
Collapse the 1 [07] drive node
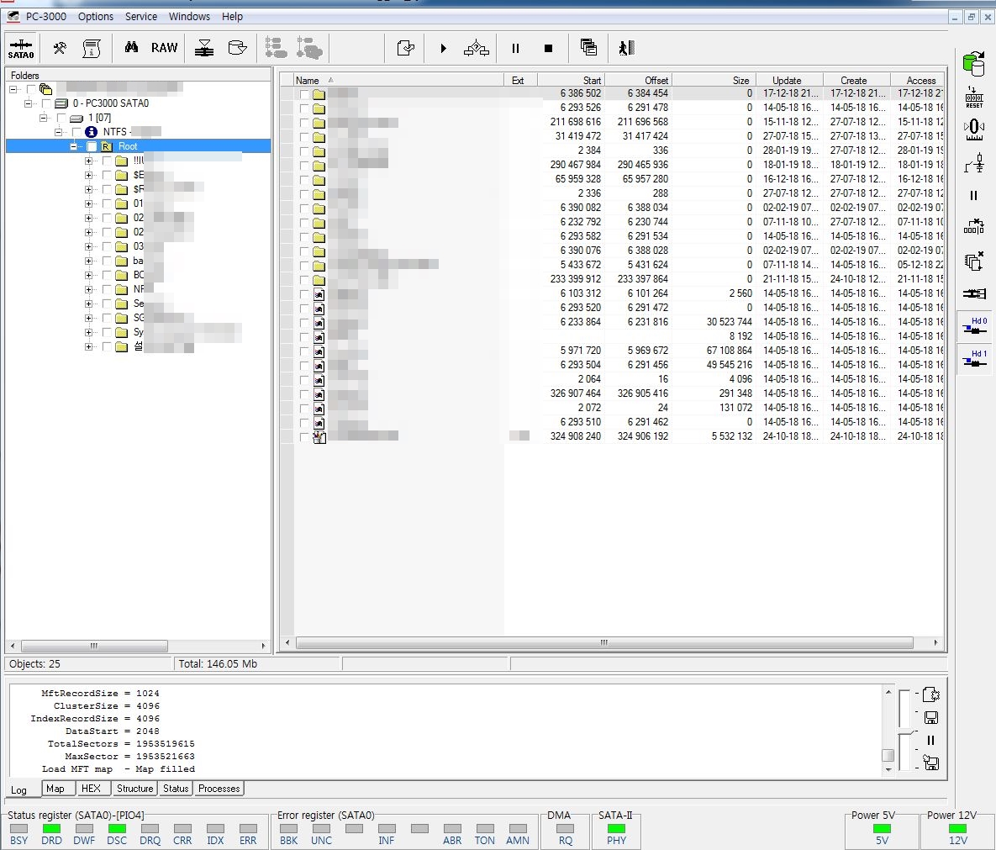pyautogui.click(x=44, y=118)
